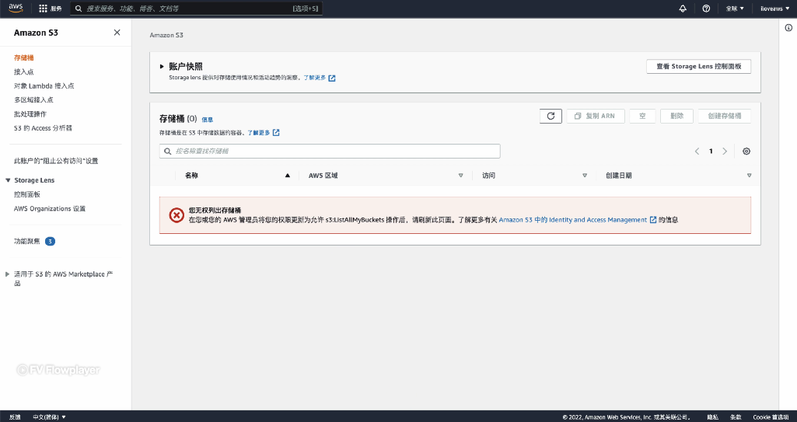Click the bucket name search field

(x=330, y=152)
